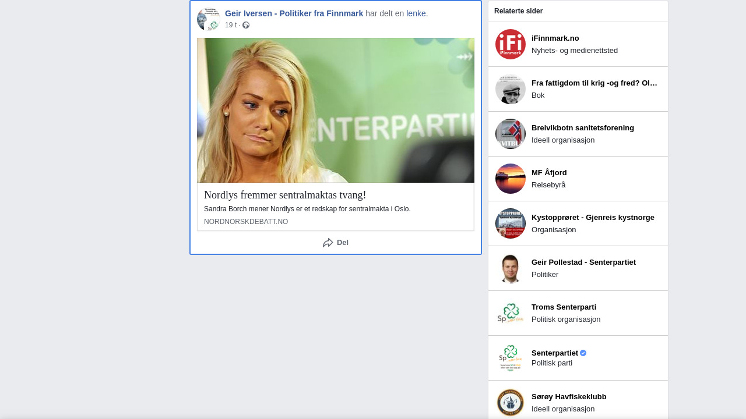This screenshot has width=746, height=419.
Task: Open Geir Iversen - Politiker fra Finnmark link
Action: (x=294, y=13)
